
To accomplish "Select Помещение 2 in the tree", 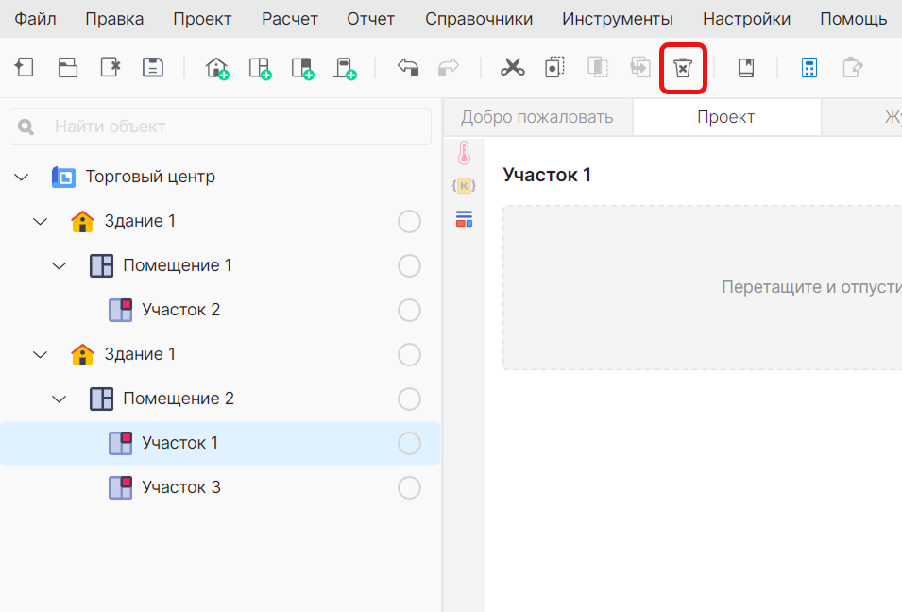I will [x=179, y=399].
